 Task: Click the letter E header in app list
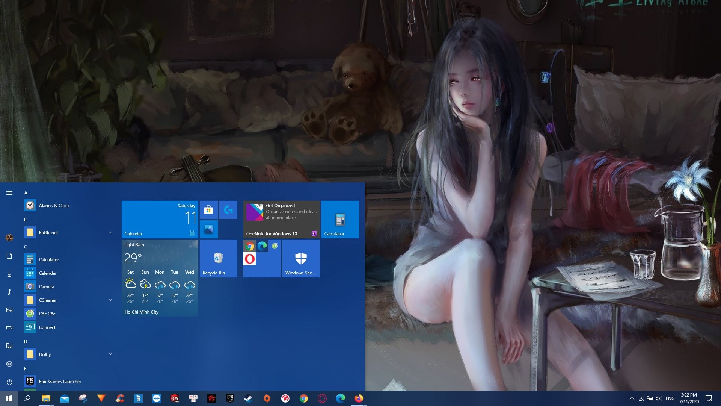25,369
